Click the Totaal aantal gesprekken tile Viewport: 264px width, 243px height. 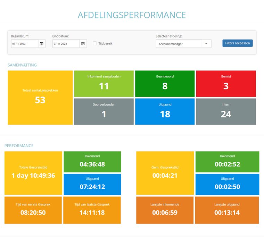click(40, 98)
